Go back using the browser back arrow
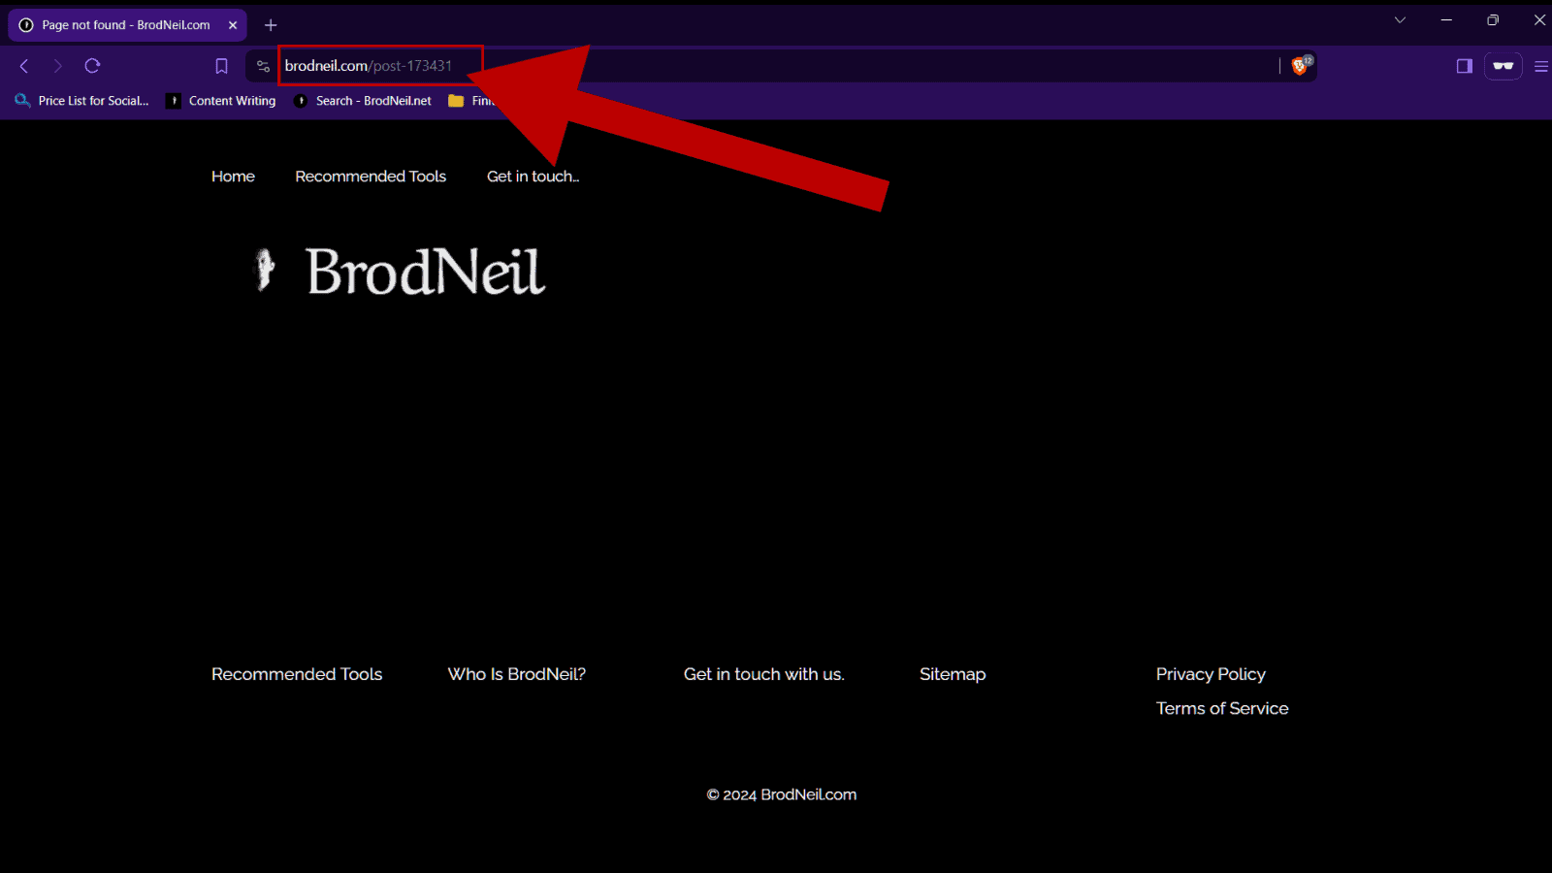Viewport: 1552px width, 873px height. (x=24, y=66)
